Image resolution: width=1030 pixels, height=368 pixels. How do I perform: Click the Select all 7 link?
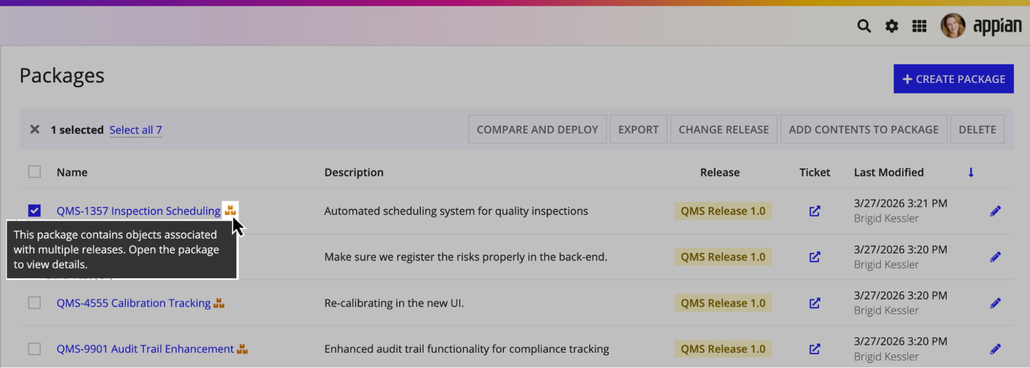pos(136,130)
